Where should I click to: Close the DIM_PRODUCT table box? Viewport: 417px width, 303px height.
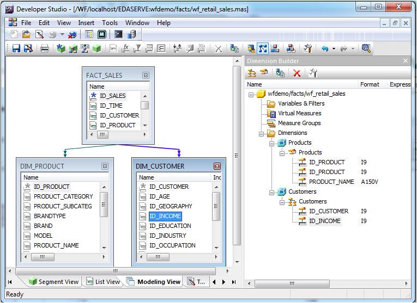pos(105,166)
